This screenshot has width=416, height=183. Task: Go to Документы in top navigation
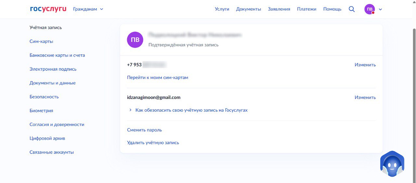(249, 9)
